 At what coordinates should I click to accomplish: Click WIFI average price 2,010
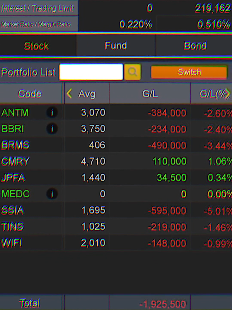point(93,243)
